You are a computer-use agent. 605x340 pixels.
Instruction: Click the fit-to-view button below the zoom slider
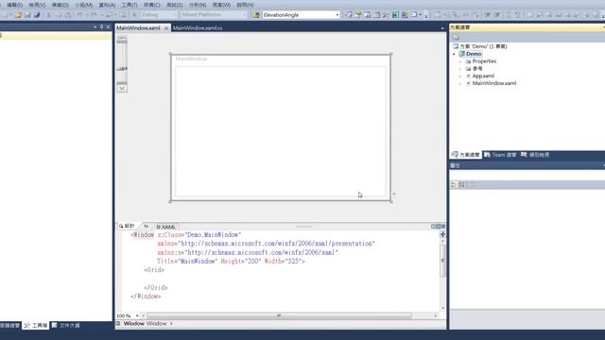tap(122, 89)
